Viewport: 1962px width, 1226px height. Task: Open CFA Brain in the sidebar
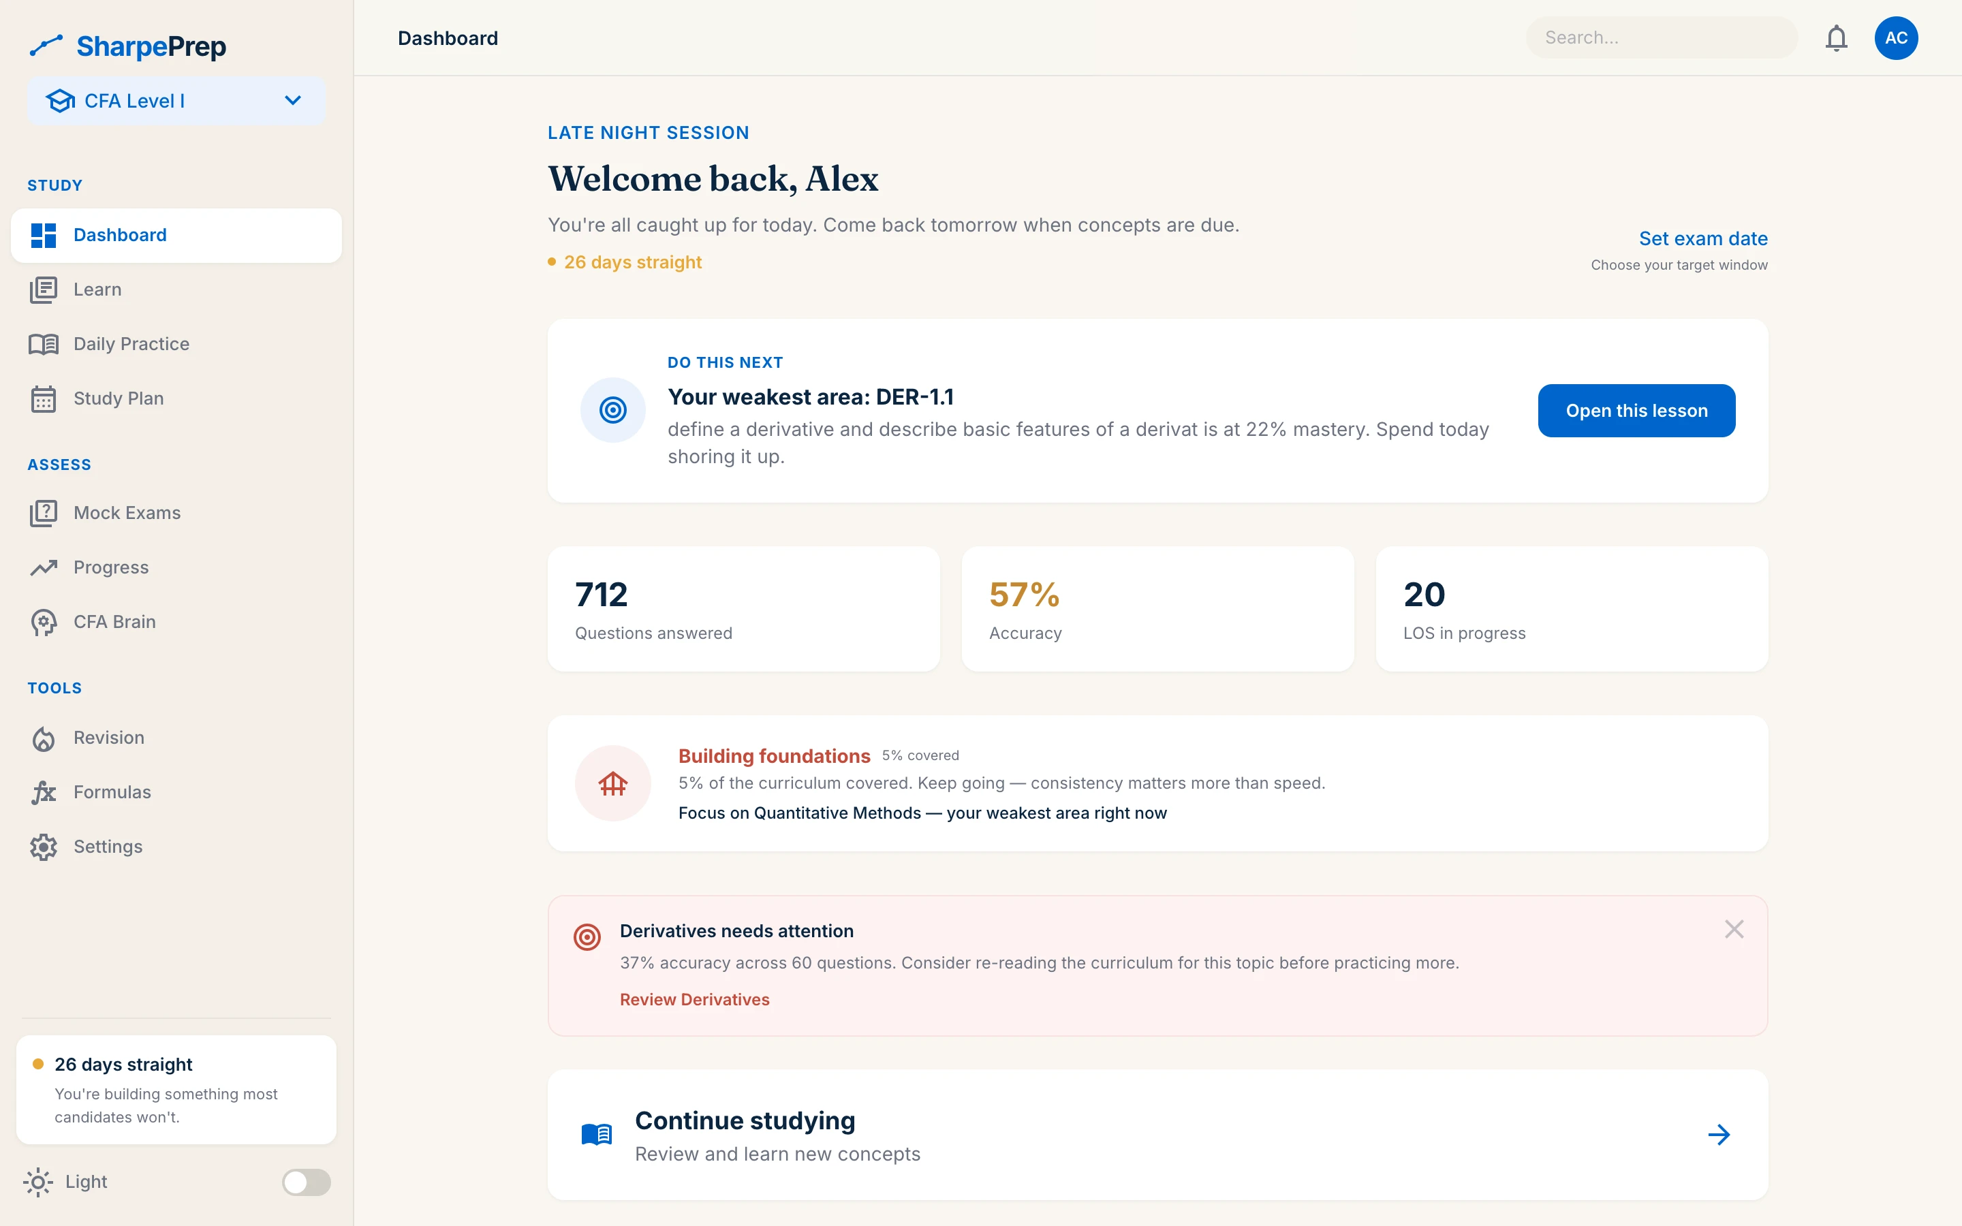coord(176,622)
